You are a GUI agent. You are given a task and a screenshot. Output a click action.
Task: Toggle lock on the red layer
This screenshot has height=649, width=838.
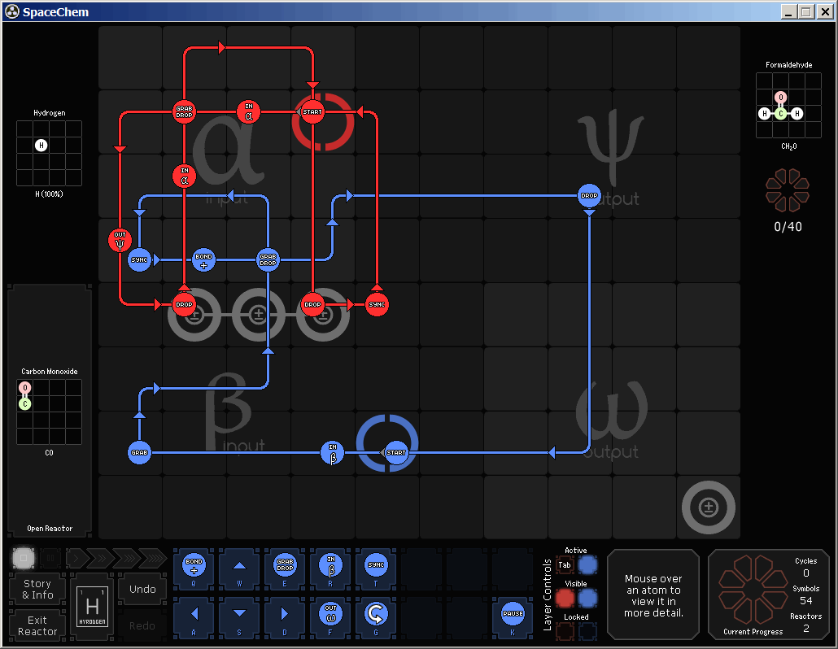click(565, 631)
